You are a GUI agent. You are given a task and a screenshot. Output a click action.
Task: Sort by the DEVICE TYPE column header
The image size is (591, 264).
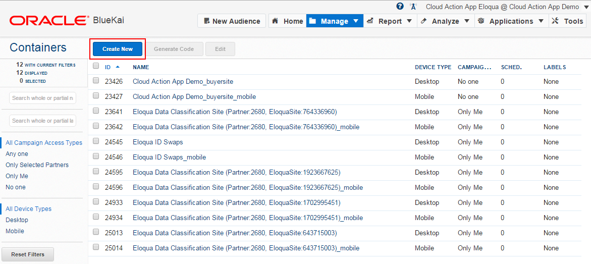tap(433, 67)
